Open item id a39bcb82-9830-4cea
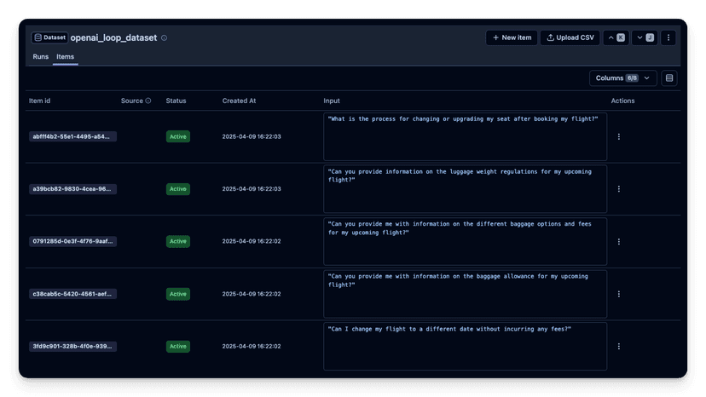Image resolution: width=706 pixels, height=397 pixels. 72,189
